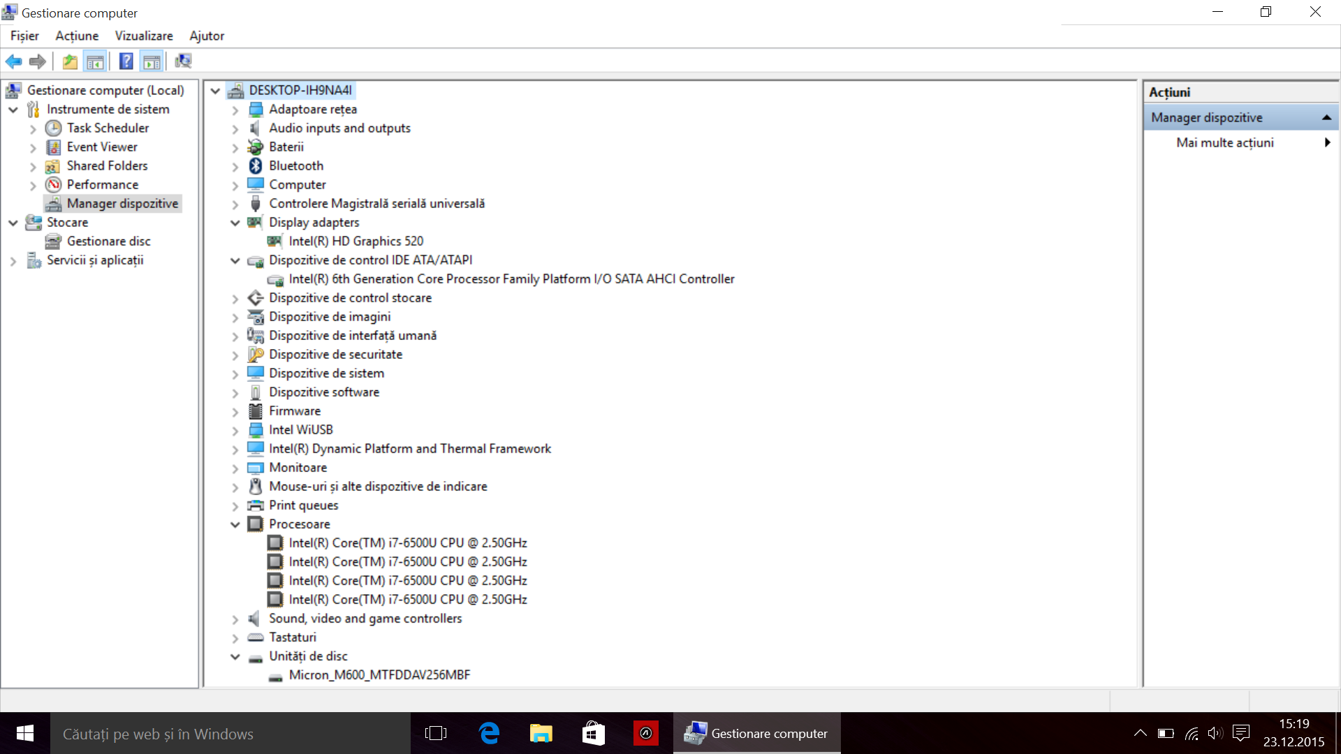Collapse the DESKTOP-IH9NA4I root node

(x=216, y=91)
